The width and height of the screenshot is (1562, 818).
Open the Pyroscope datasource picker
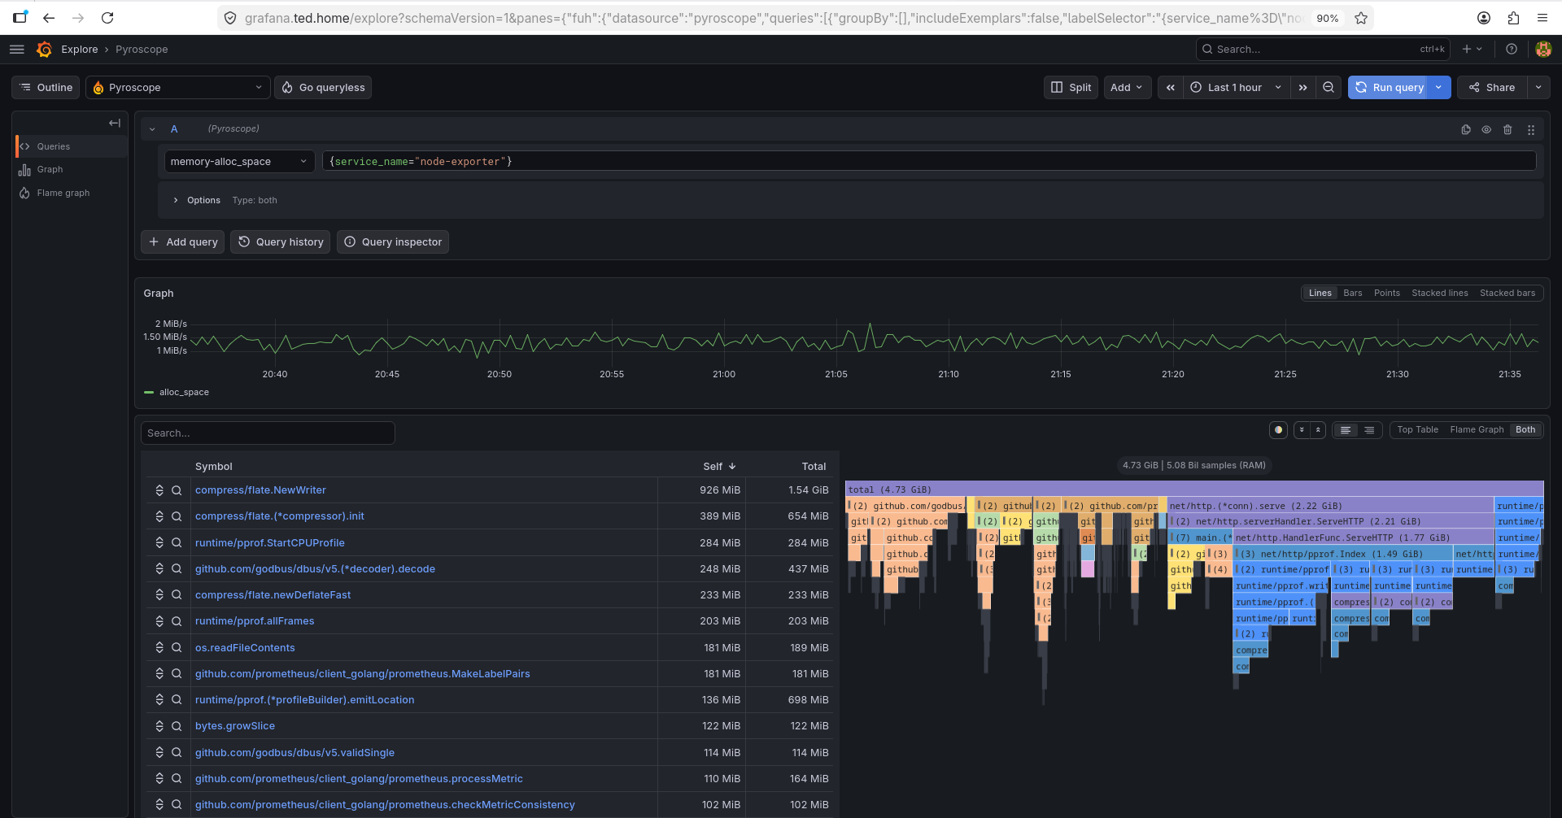click(177, 88)
